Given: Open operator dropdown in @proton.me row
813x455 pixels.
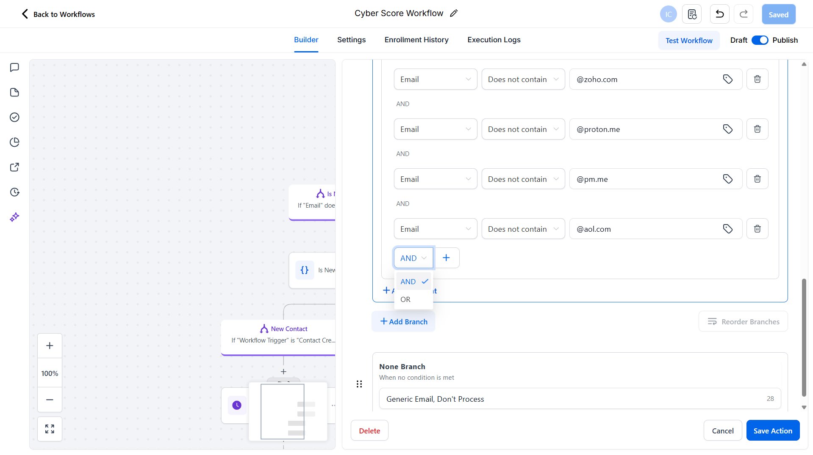Looking at the screenshot, I should point(523,129).
